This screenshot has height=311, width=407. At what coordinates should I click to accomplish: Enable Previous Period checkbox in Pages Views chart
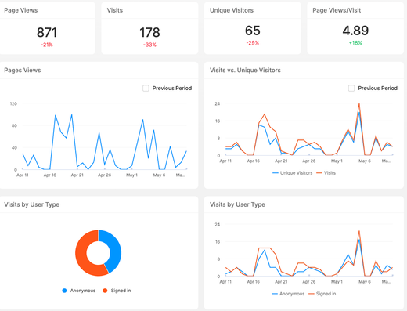coord(146,89)
